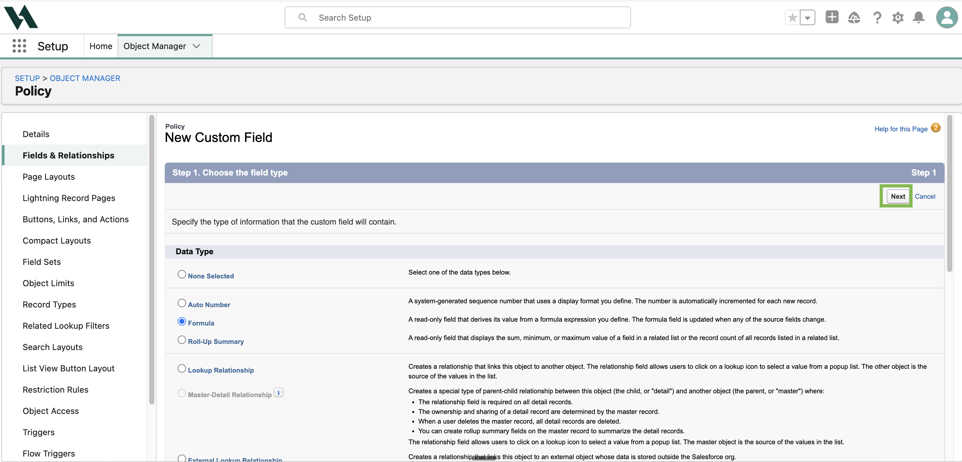Select the Formula radio button
The height and width of the screenshot is (462, 962).
[182, 321]
